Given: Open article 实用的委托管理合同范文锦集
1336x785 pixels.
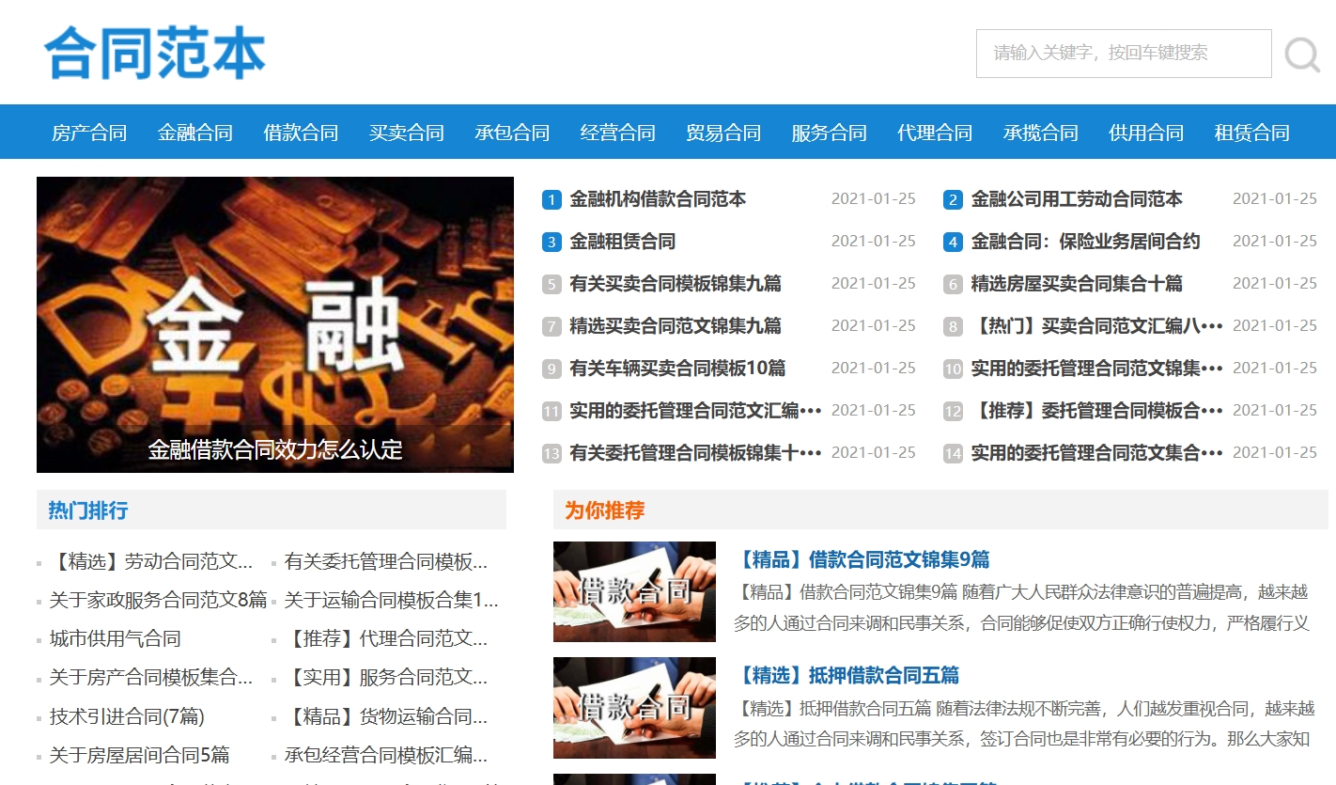Looking at the screenshot, I should (1096, 369).
